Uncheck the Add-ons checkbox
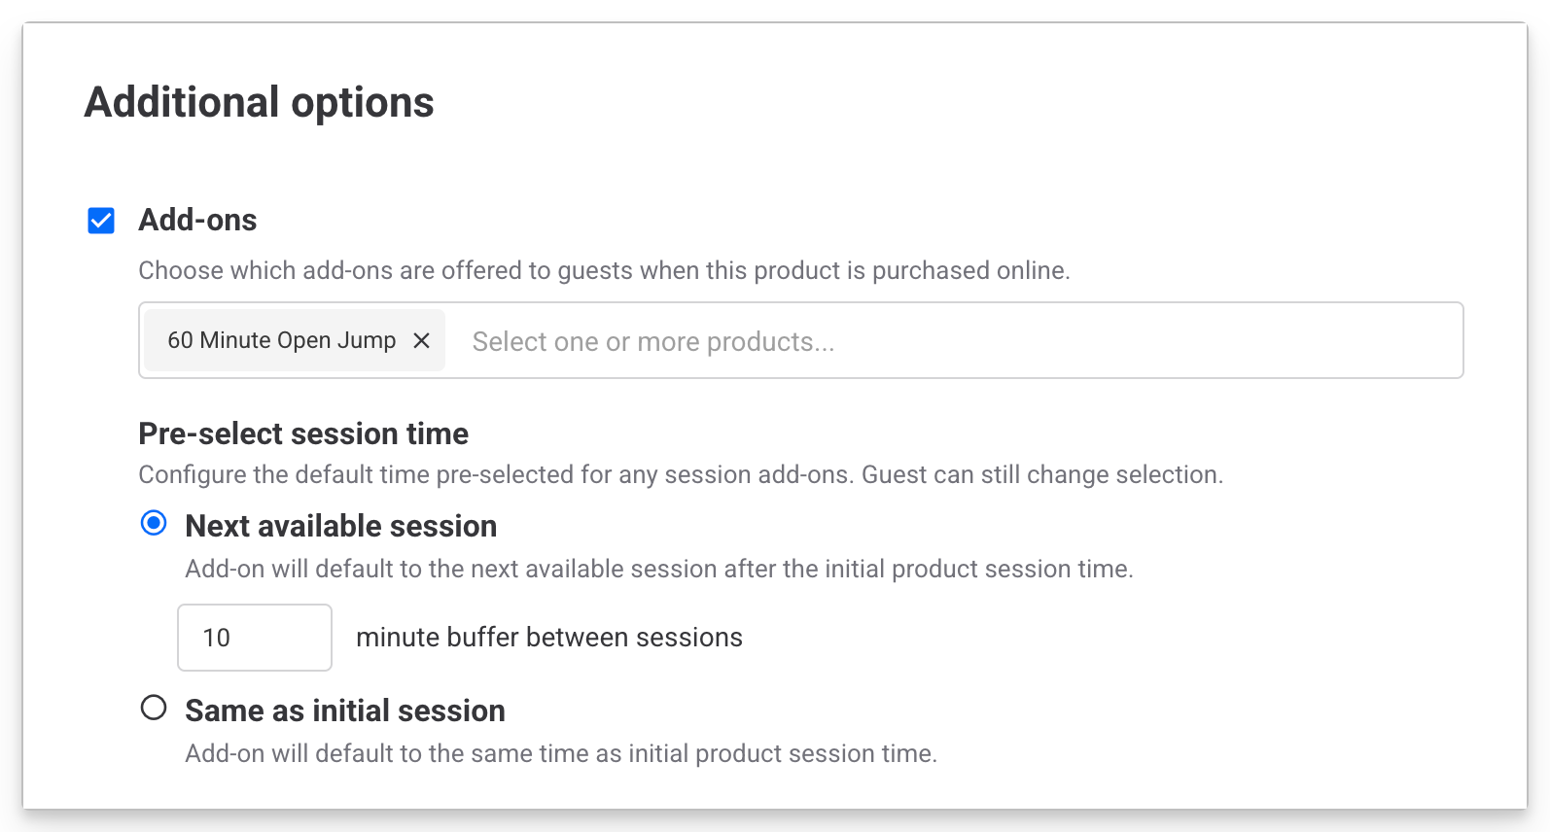 click(x=101, y=221)
